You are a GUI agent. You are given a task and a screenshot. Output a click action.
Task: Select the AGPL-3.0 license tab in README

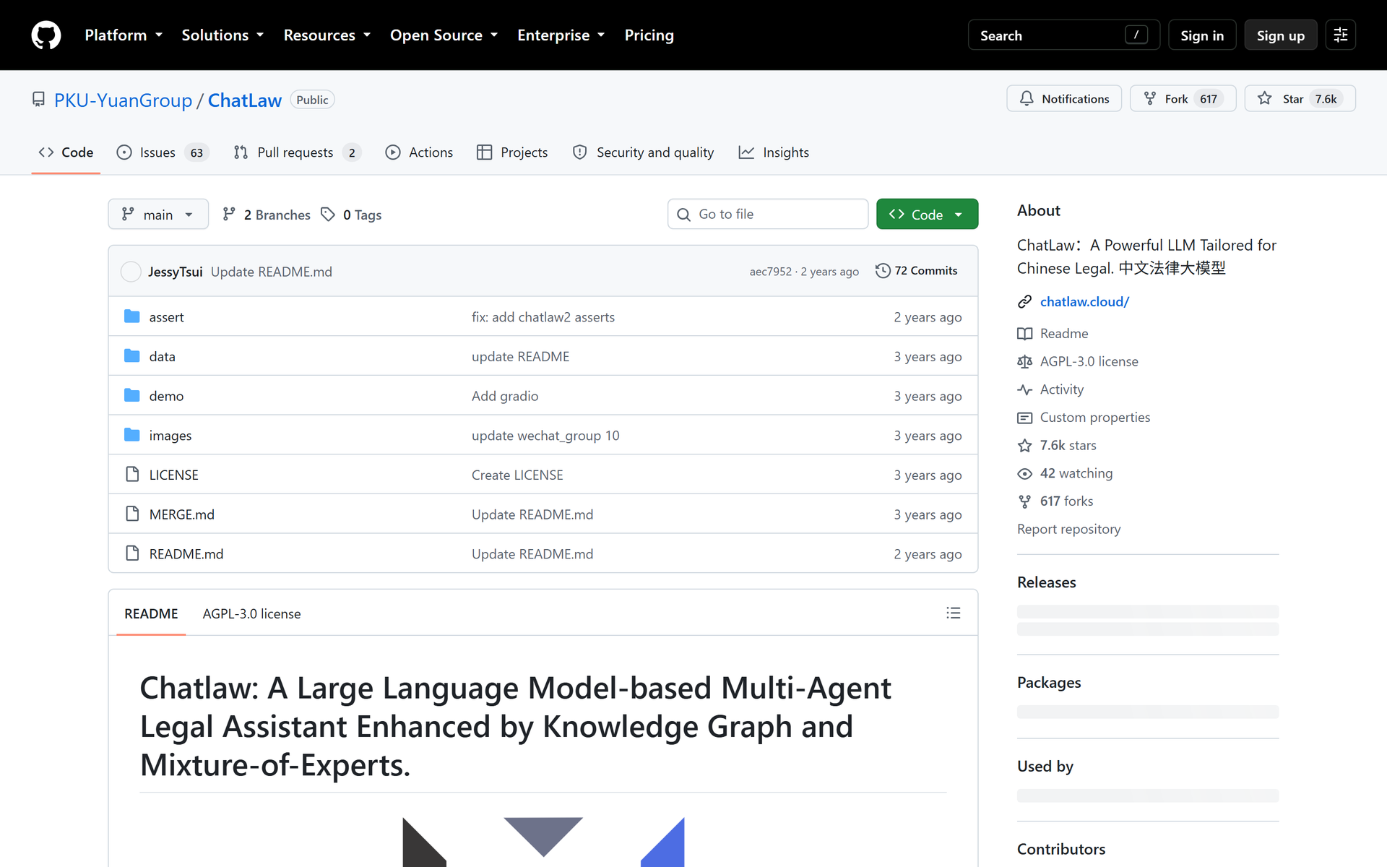(251, 613)
